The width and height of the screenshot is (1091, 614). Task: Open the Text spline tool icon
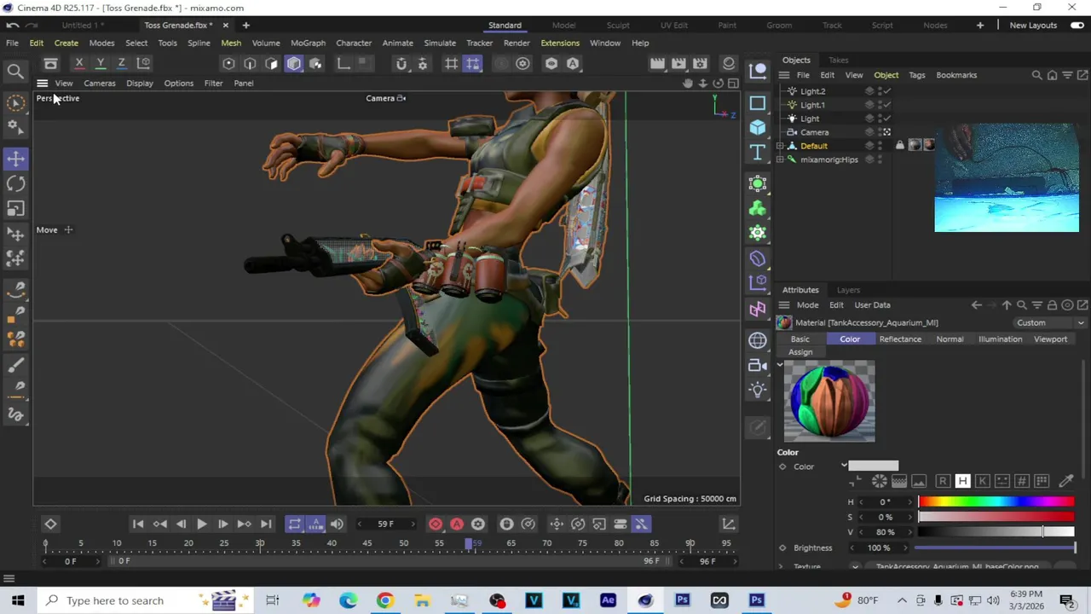click(758, 153)
